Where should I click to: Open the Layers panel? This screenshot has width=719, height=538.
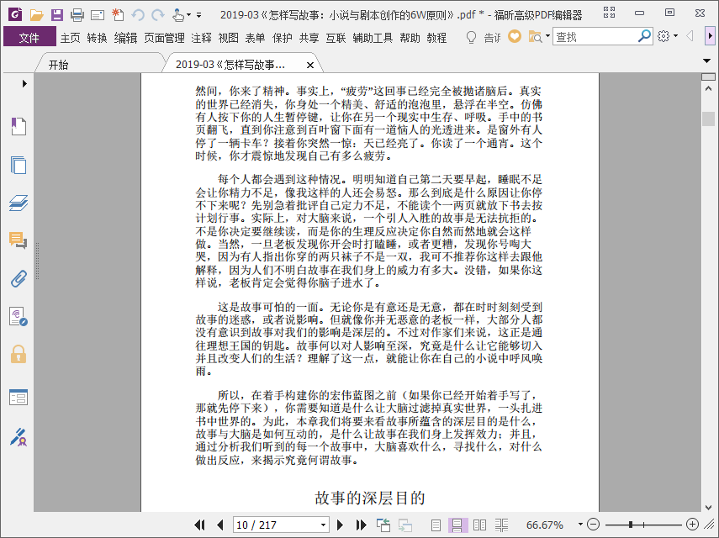coord(19,203)
